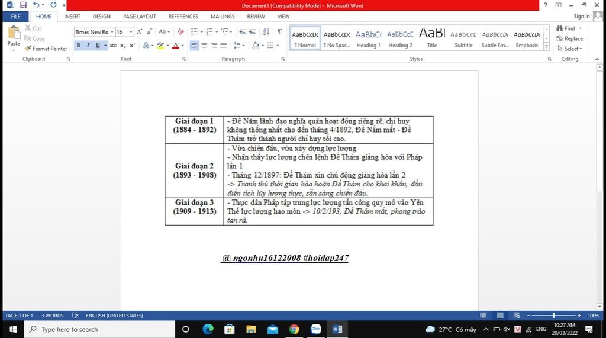Screen dimensions: 606x338
Task: Switch to the DESIGN tab
Action: click(x=102, y=16)
